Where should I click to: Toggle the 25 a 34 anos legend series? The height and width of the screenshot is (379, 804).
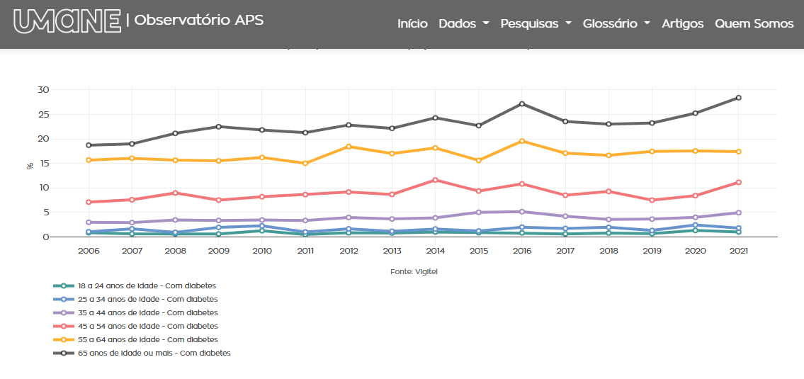pos(135,299)
